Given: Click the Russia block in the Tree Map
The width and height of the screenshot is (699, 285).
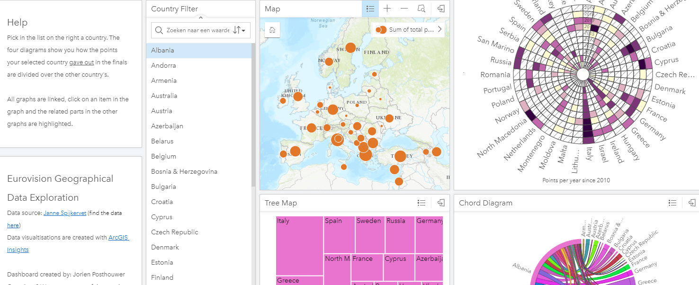Looking at the screenshot, I should tap(400, 234).
